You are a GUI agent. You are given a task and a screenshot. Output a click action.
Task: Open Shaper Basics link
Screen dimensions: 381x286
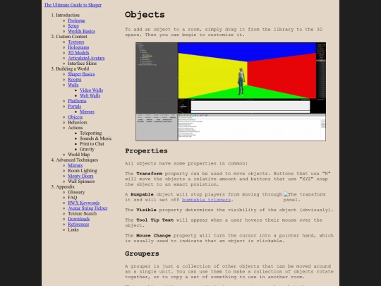click(x=81, y=74)
